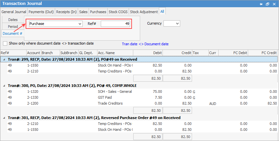Viewport: 279px width, 141px height.
Task: Collapse transaction 300 PO group
Action: pos(4,86)
